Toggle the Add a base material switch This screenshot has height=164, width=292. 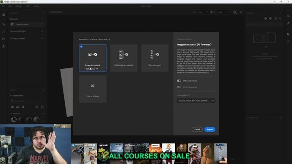click(179, 81)
